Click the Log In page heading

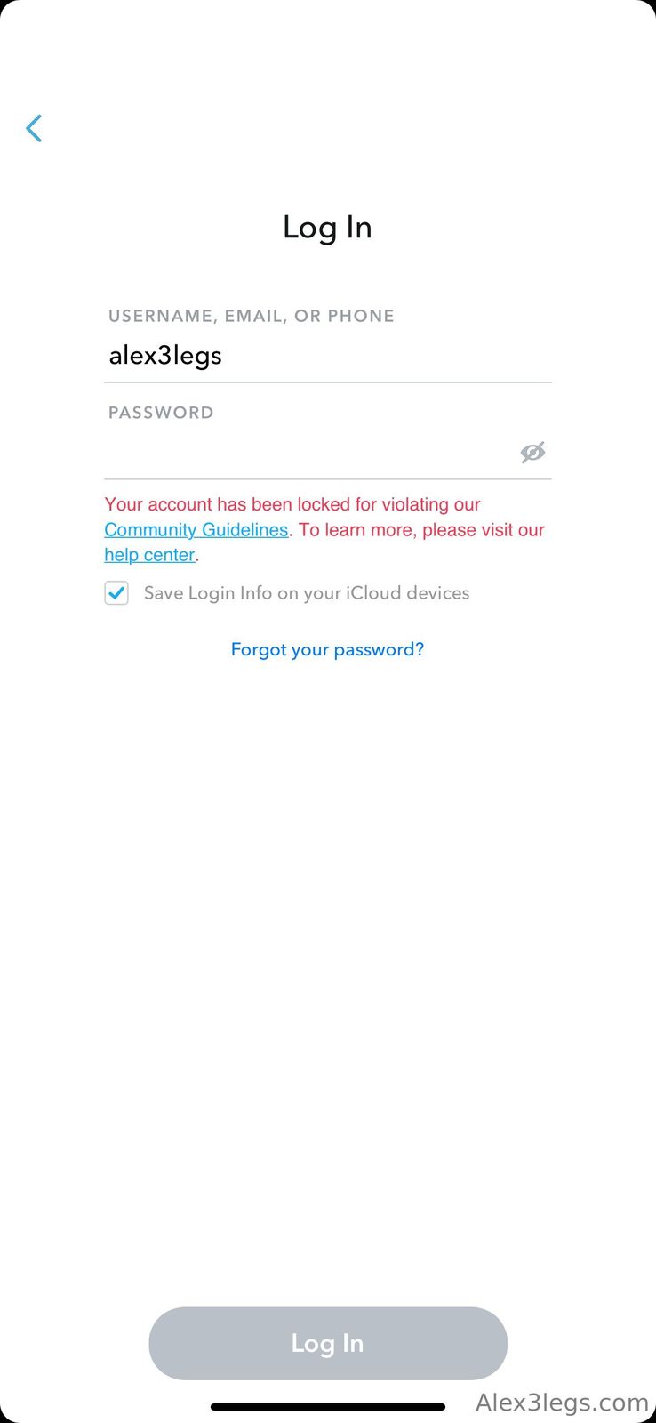[327, 228]
